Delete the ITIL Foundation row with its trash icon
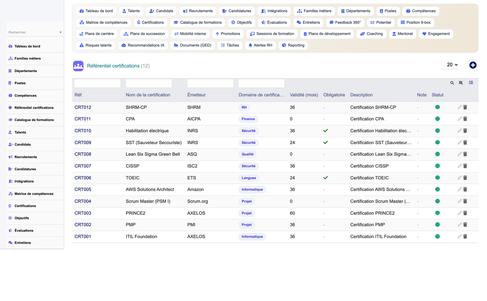The image size is (487, 301). click(x=465, y=236)
